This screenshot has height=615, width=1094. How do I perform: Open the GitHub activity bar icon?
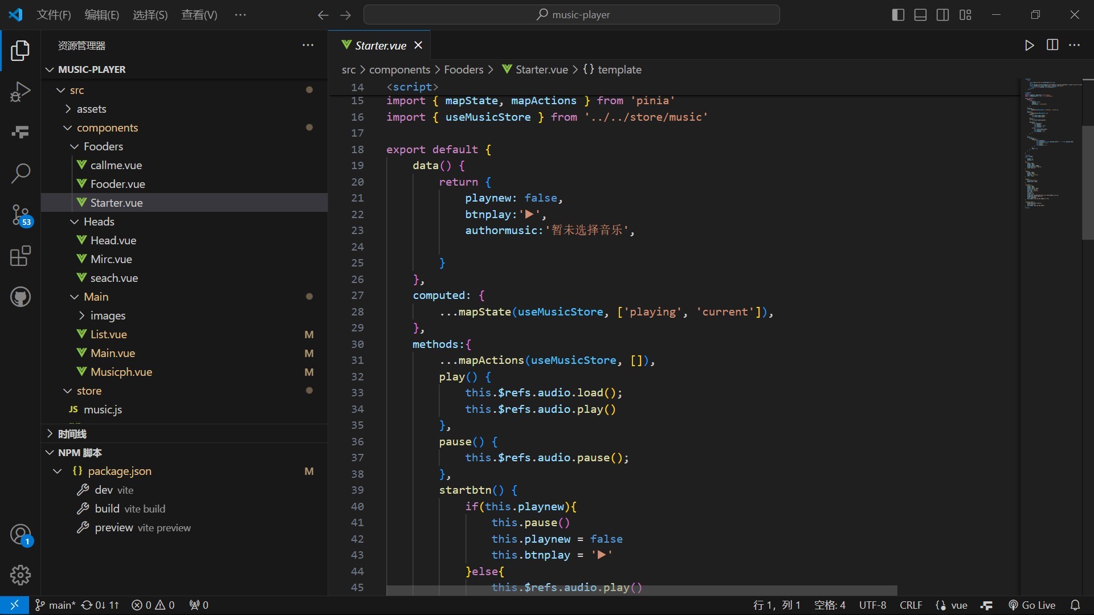(x=21, y=297)
